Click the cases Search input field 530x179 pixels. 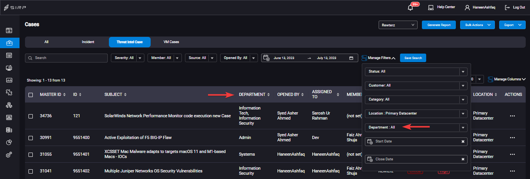click(x=66, y=58)
